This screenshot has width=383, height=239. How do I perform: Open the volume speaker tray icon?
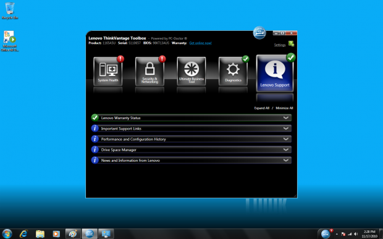(356, 234)
